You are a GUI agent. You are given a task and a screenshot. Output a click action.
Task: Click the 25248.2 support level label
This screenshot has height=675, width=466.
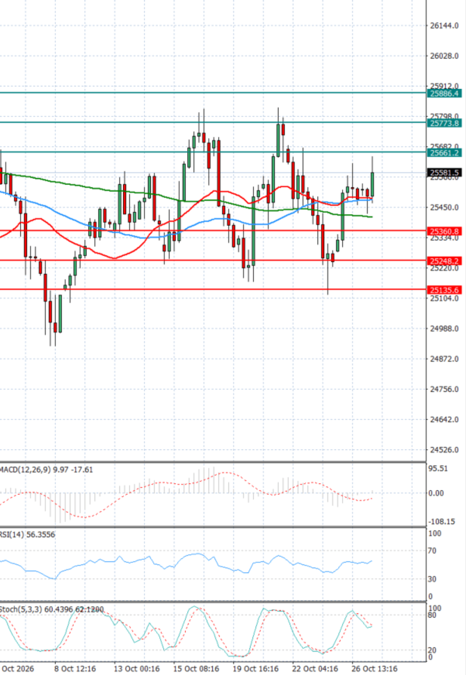tap(445, 261)
